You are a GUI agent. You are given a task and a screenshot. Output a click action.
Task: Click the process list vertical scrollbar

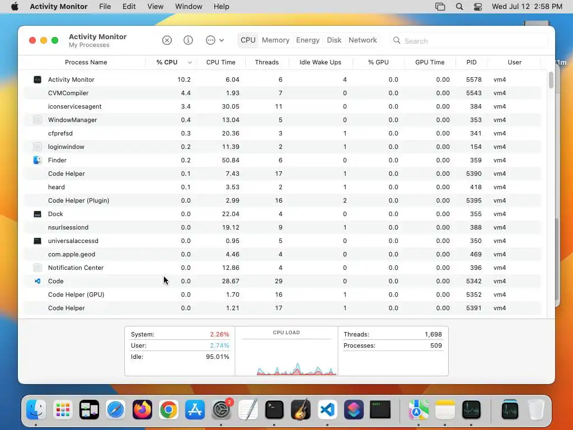point(551,80)
